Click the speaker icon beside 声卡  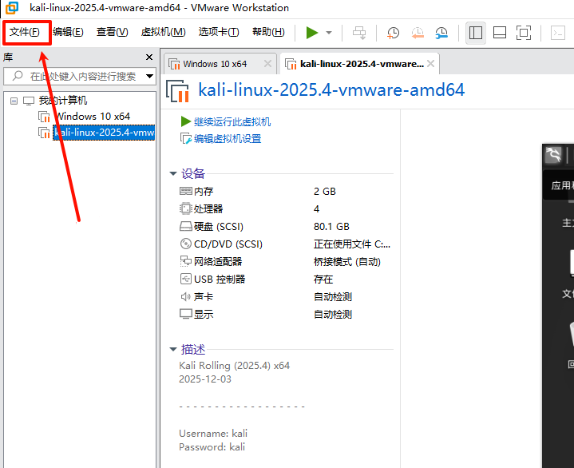click(185, 296)
